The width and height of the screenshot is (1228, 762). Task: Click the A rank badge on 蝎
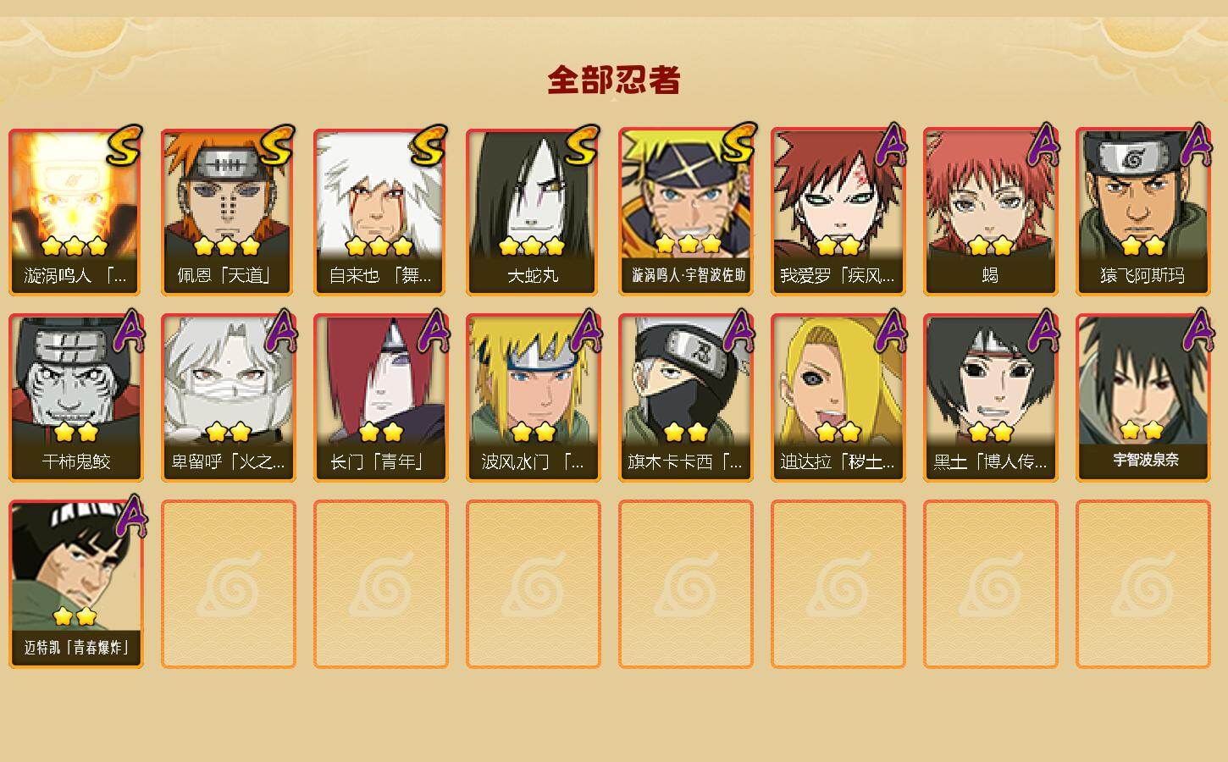(x=1043, y=146)
